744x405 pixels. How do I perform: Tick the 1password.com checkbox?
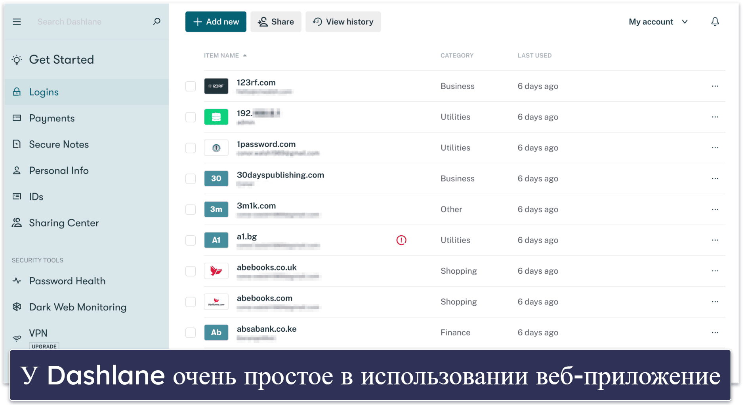click(x=191, y=148)
